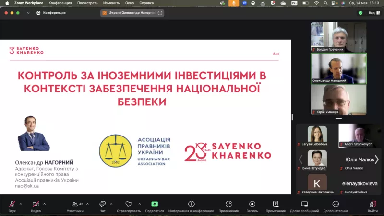
Task: Open Spotlight search magnifier in menu bar
Action: 325,3
